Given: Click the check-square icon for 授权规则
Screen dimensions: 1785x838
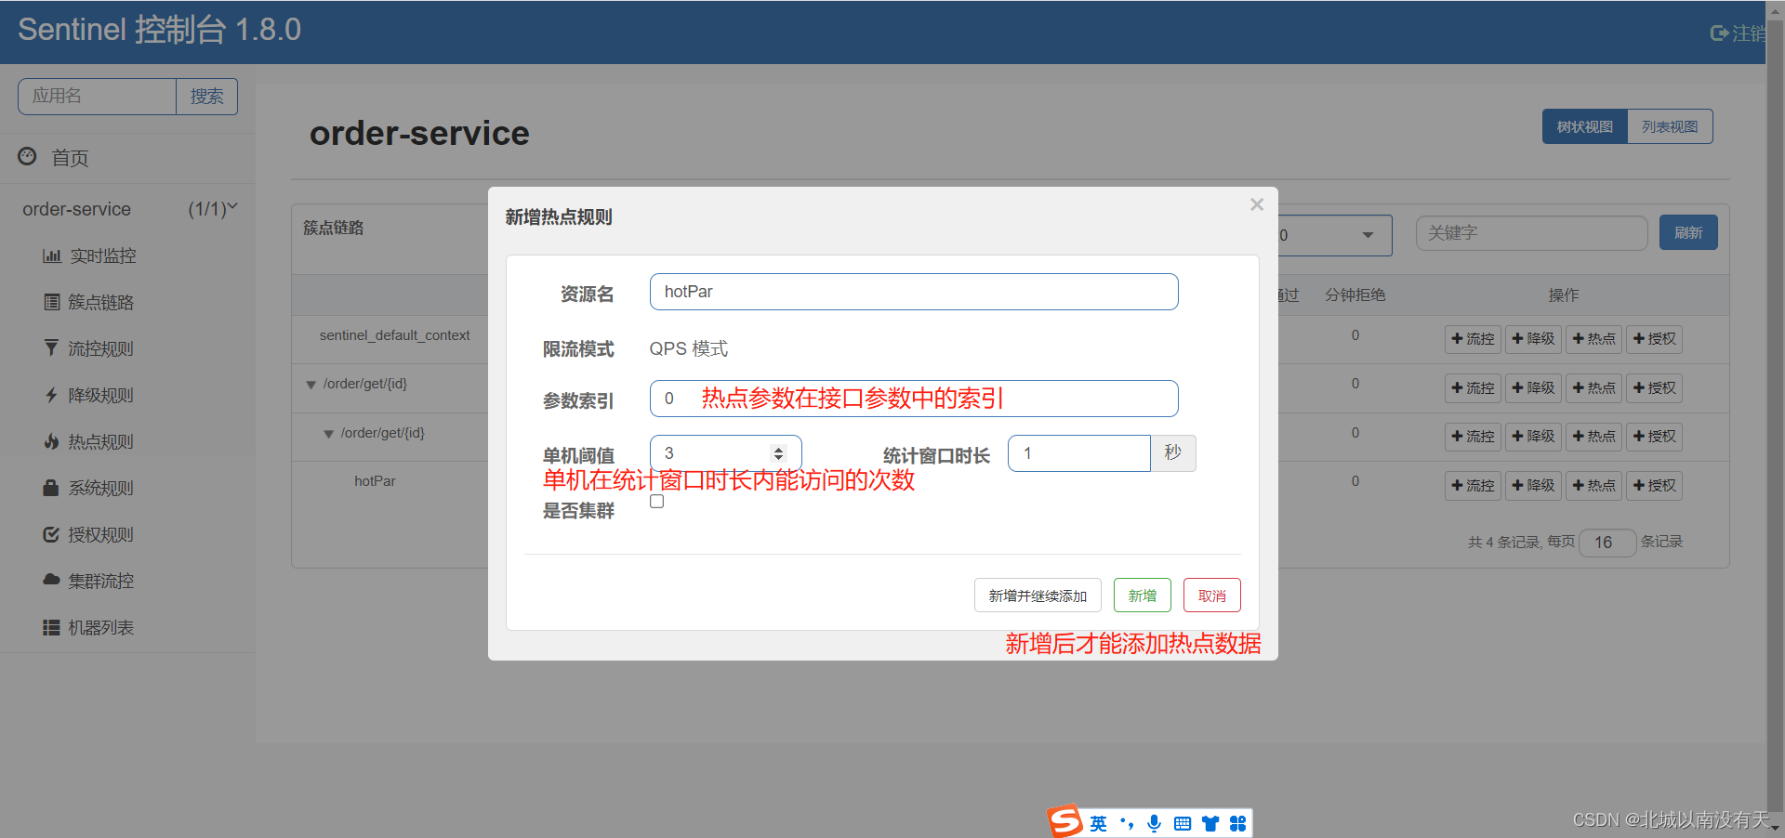Looking at the screenshot, I should [x=51, y=534].
